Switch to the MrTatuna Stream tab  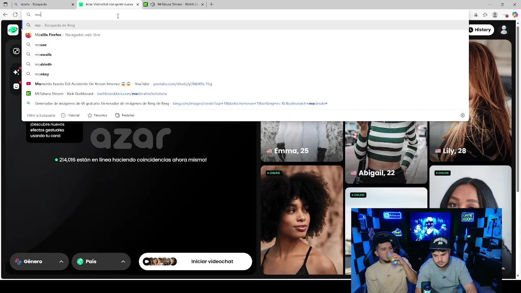point(173,4)
